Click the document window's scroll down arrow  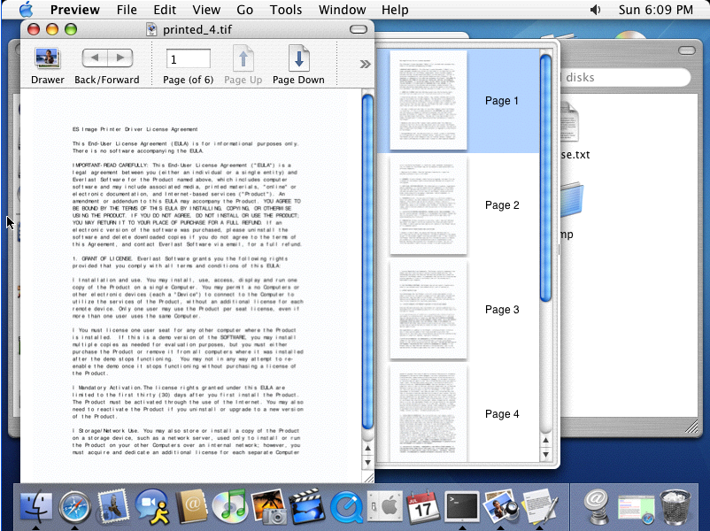pos(367,462)
